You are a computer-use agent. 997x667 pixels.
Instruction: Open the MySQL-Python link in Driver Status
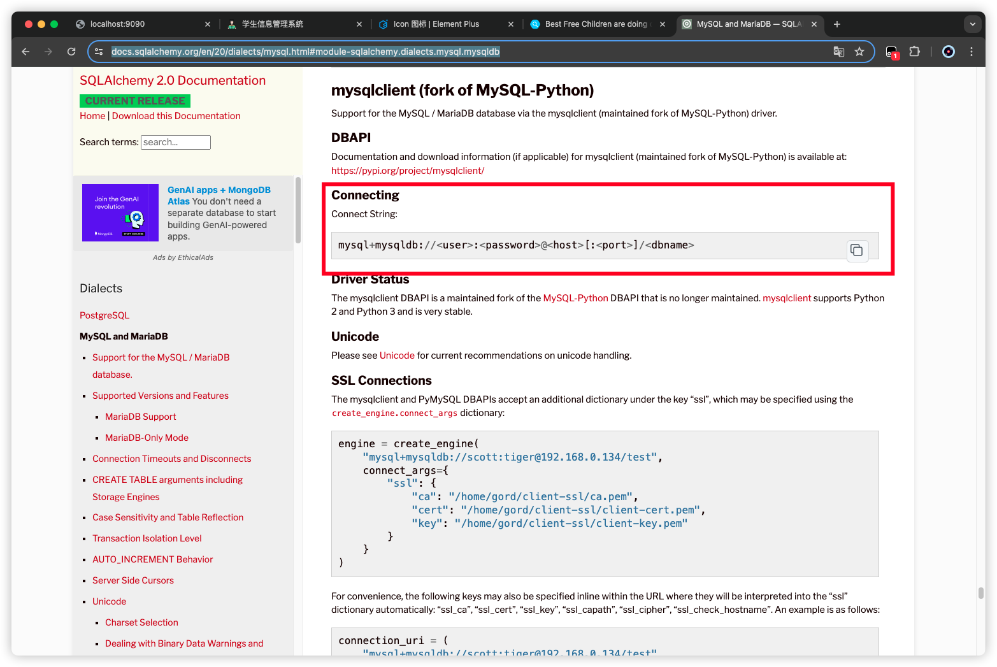(x=576, y=298)
